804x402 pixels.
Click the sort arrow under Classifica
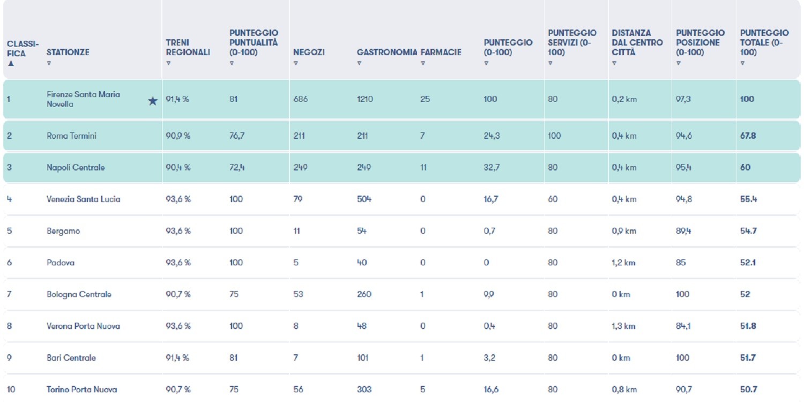click(x=11, y=63)
